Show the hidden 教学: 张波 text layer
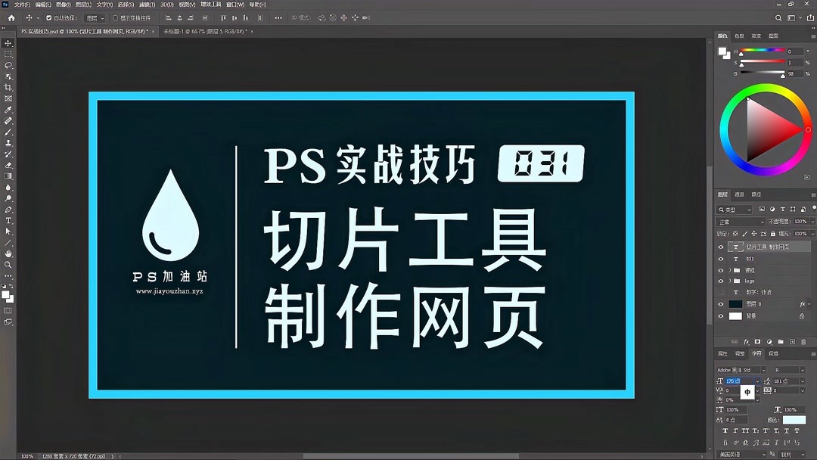Viewport: 817px width, 460px height. click(719, 292)
